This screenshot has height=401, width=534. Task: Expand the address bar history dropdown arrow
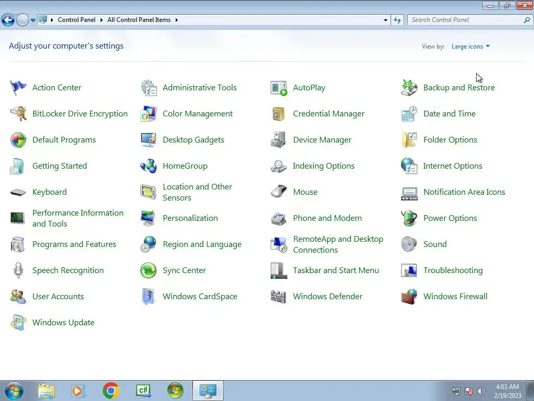tap(385, 20)
